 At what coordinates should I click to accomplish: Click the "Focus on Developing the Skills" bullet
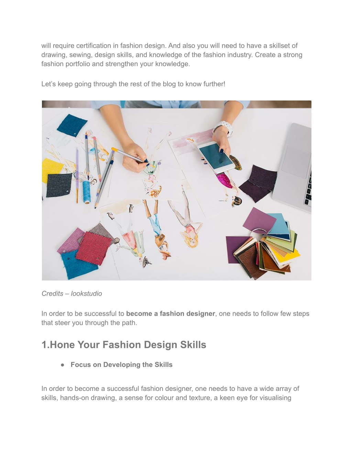pyautogui.click(x=122, y=365)
